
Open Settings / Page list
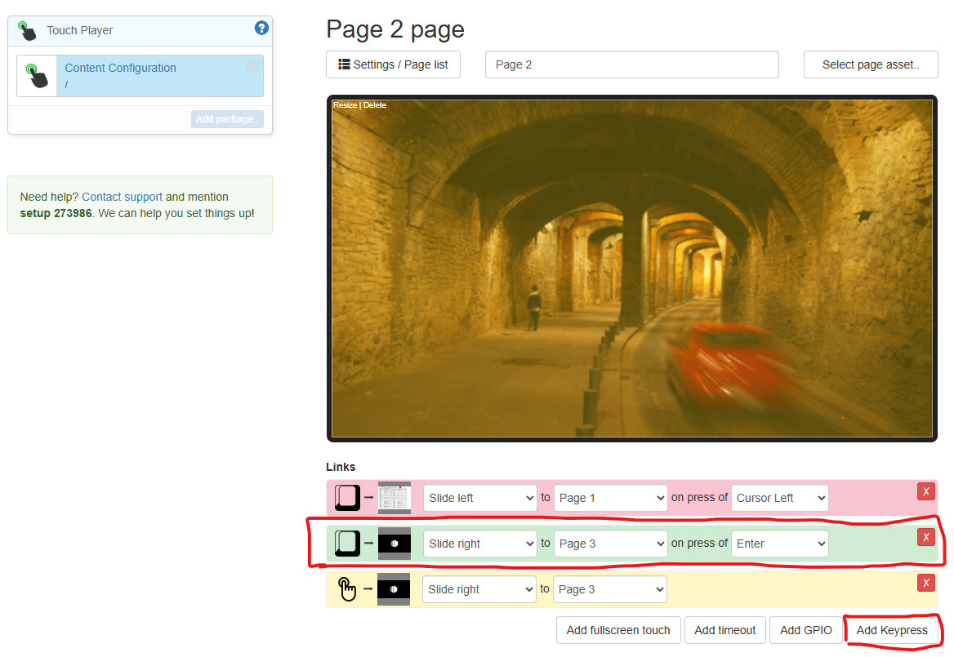(x=393, y=64)
